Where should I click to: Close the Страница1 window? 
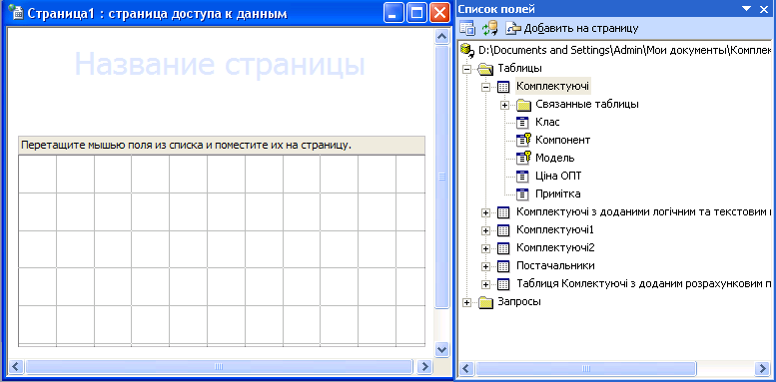[x=439, y=12]
